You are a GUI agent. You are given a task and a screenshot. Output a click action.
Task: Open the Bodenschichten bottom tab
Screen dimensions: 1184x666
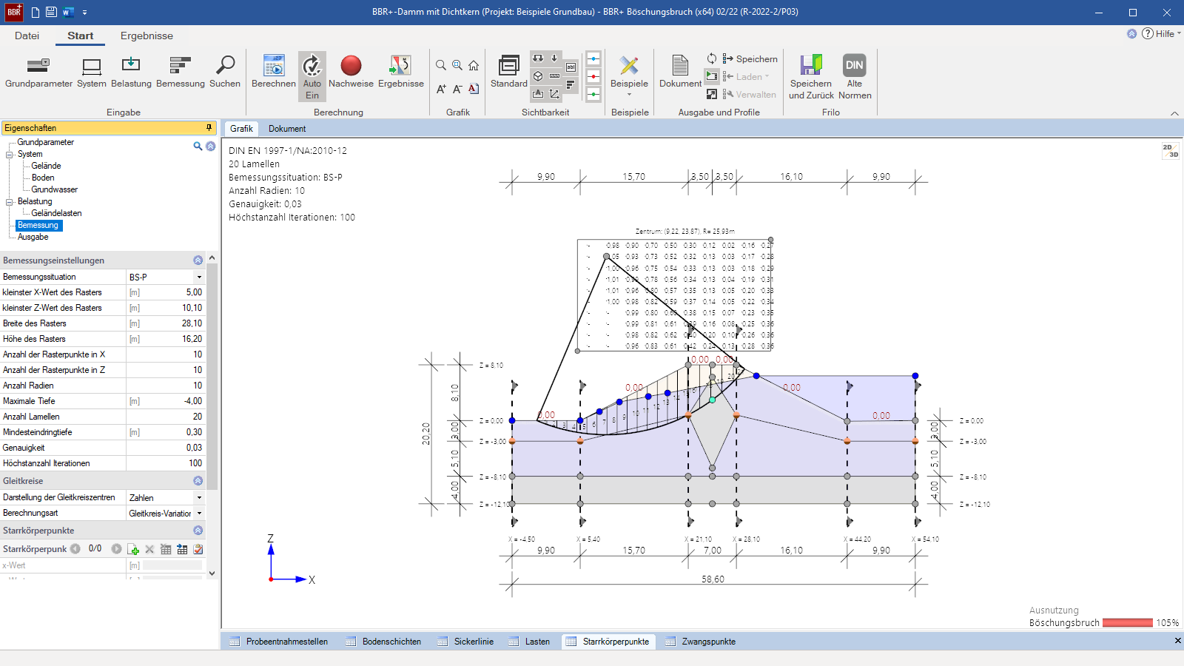[x=383, y=642]
